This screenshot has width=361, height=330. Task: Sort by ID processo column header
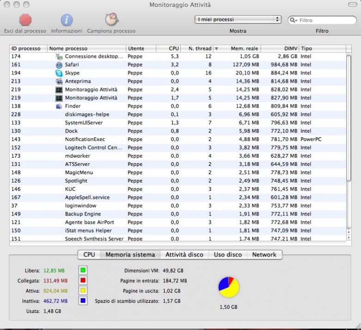coord(28,49)
